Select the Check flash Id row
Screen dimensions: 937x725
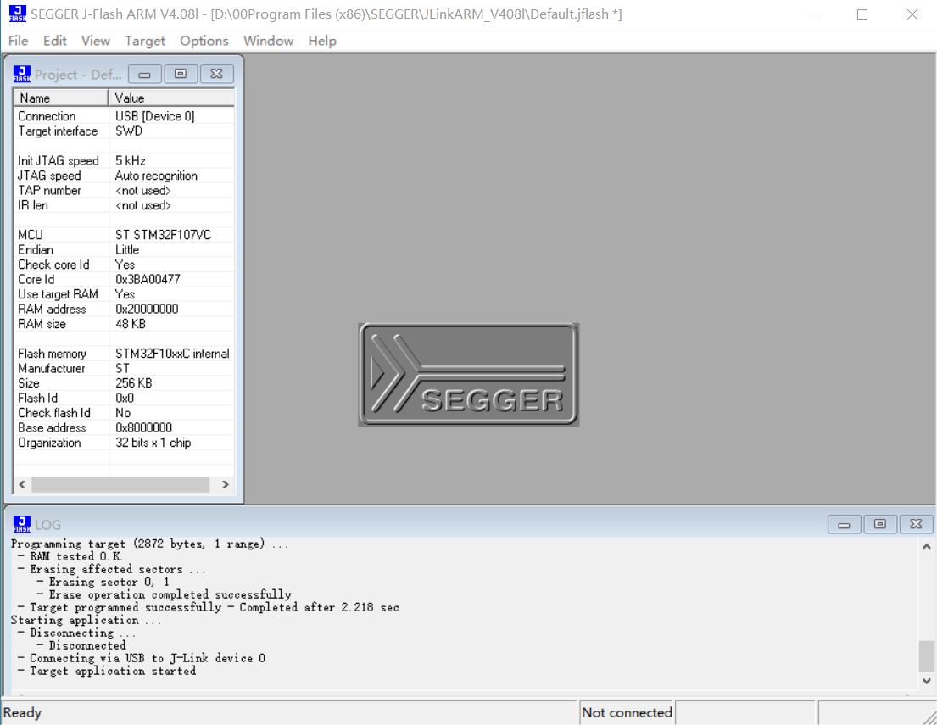[x=124, y=413]
